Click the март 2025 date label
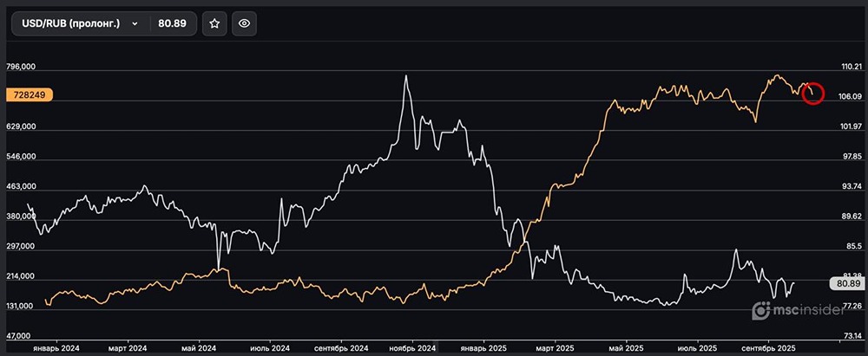 coord(556,349)
